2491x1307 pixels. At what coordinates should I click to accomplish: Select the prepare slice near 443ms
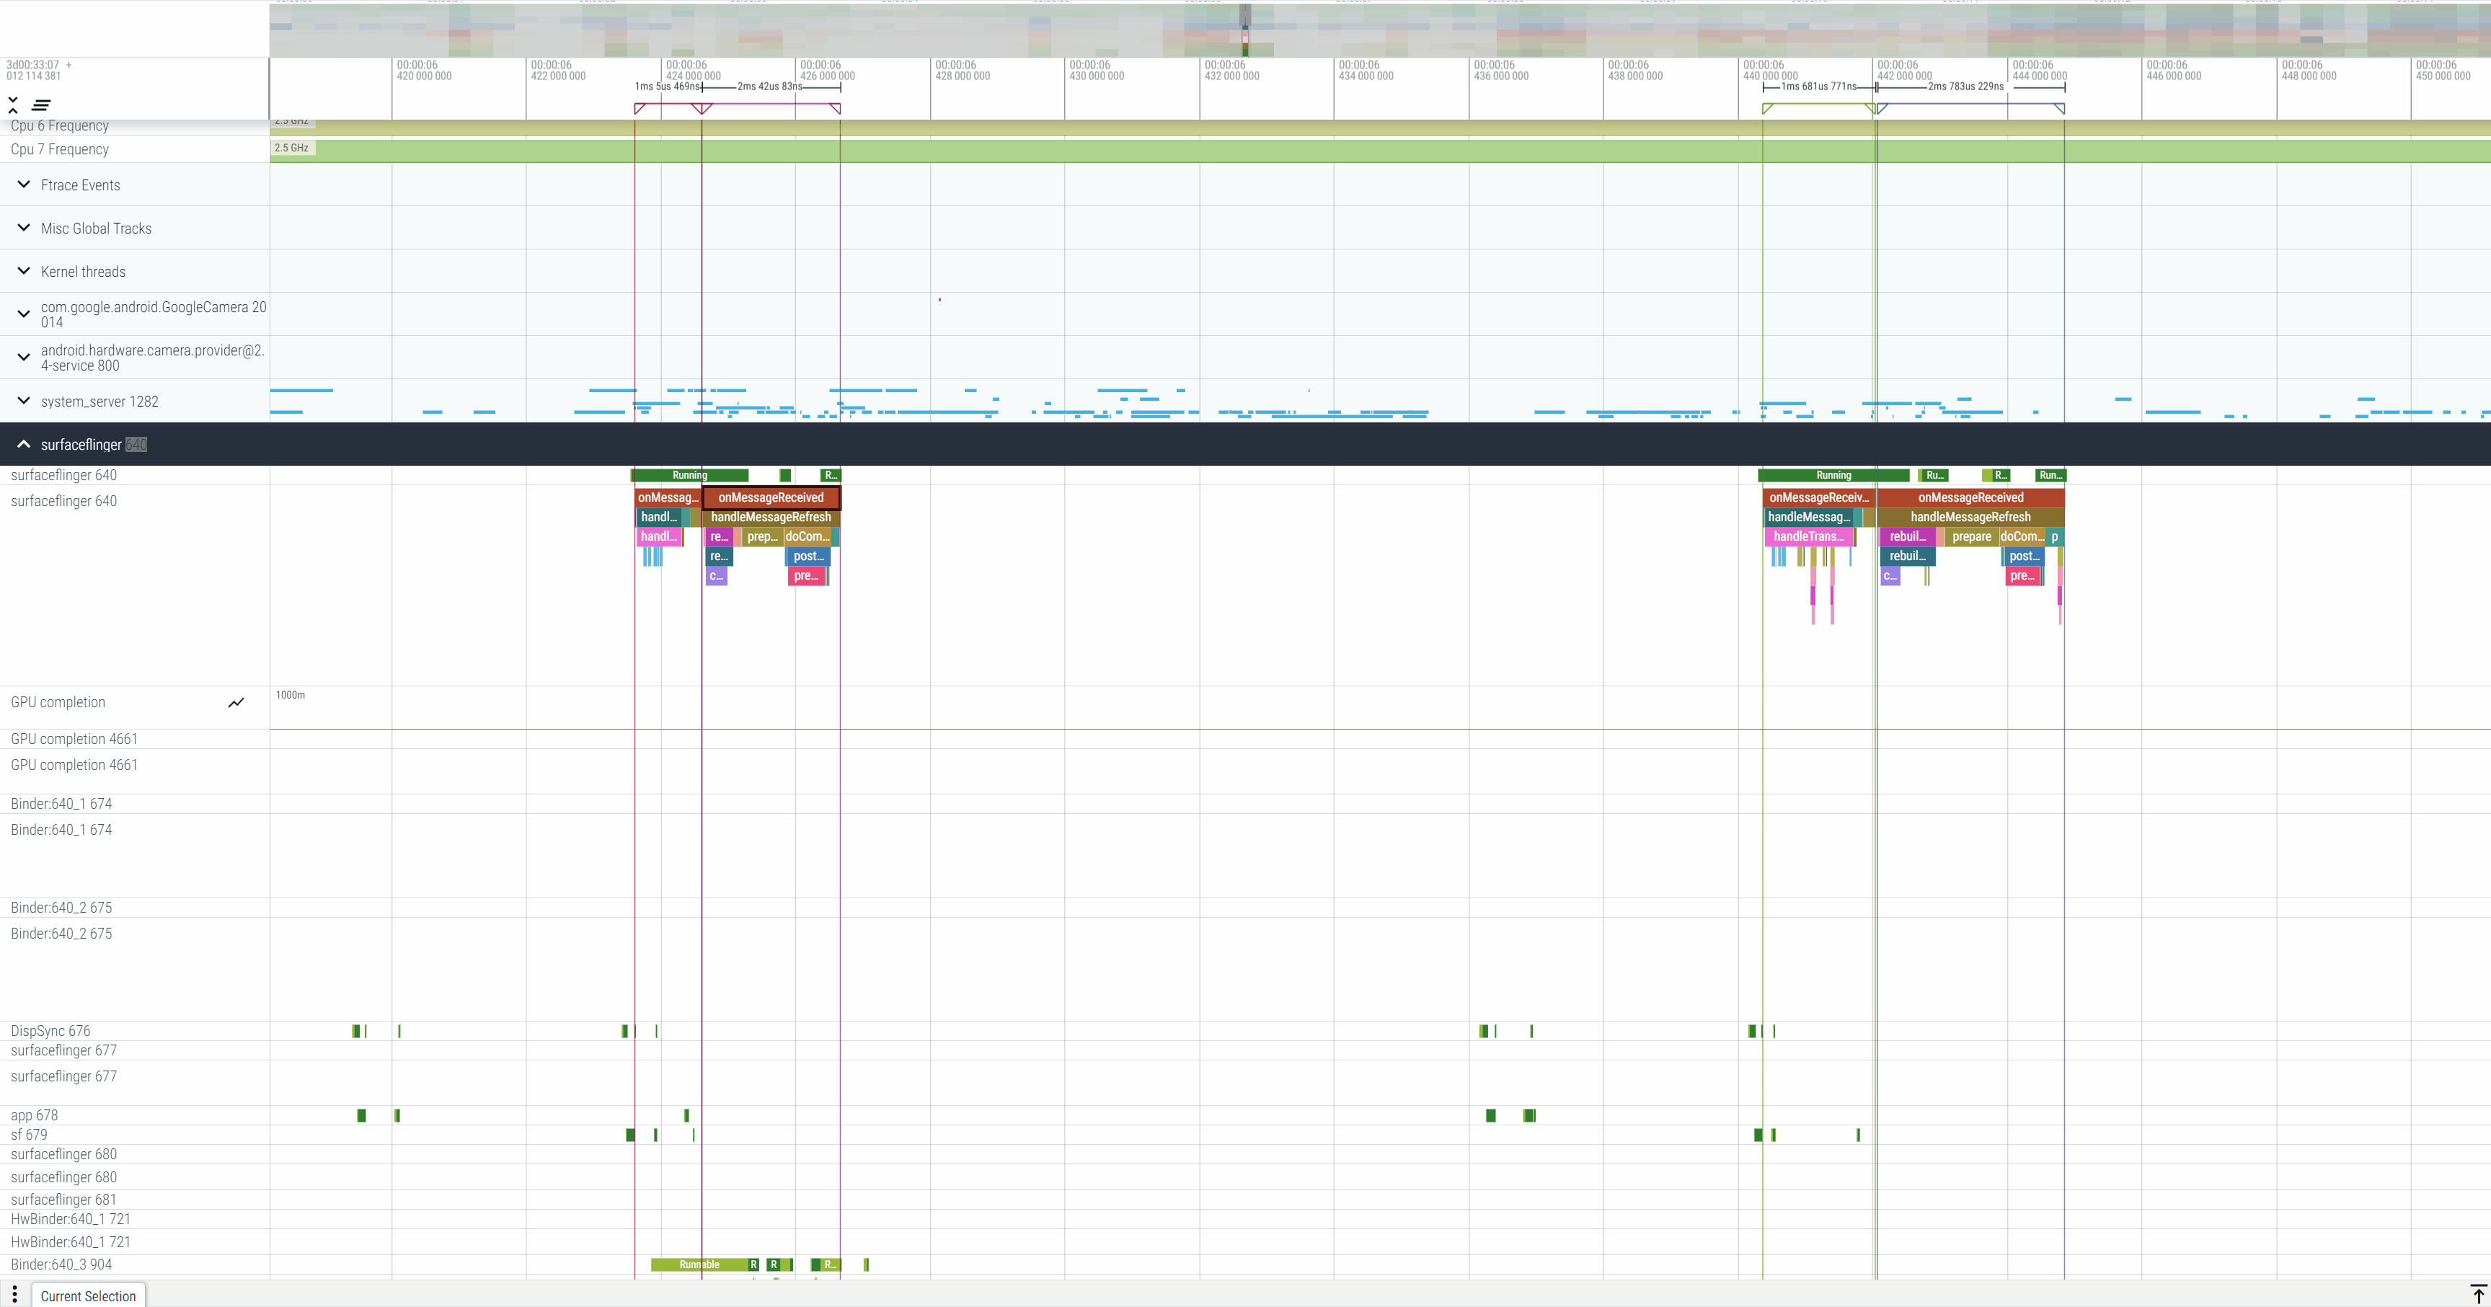[x=1972, y=536]
